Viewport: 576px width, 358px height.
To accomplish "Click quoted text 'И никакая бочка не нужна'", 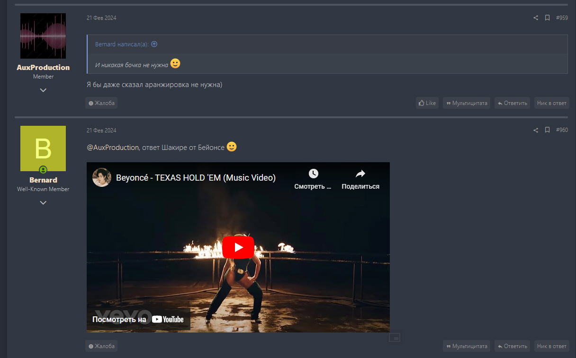I will (x=132, y=65).
